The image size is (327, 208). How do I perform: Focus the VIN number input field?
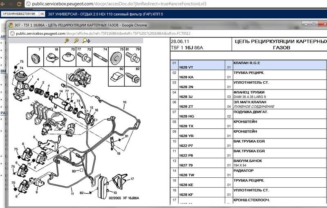pos(20,14)
